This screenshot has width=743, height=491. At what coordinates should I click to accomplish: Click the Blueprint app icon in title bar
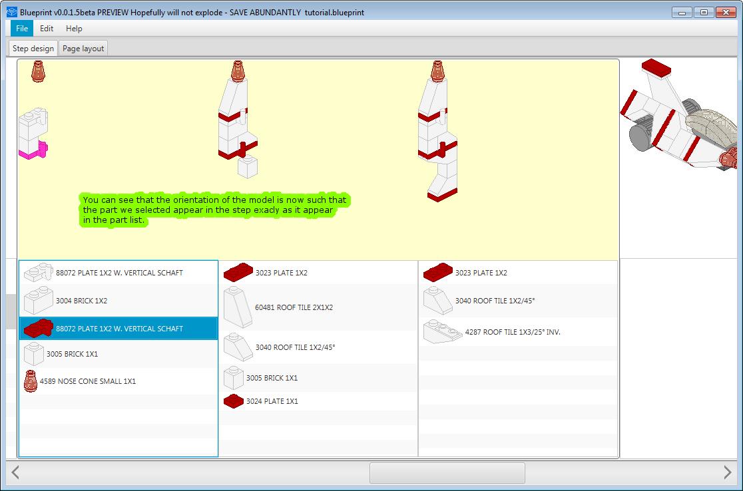coord(12,13)
